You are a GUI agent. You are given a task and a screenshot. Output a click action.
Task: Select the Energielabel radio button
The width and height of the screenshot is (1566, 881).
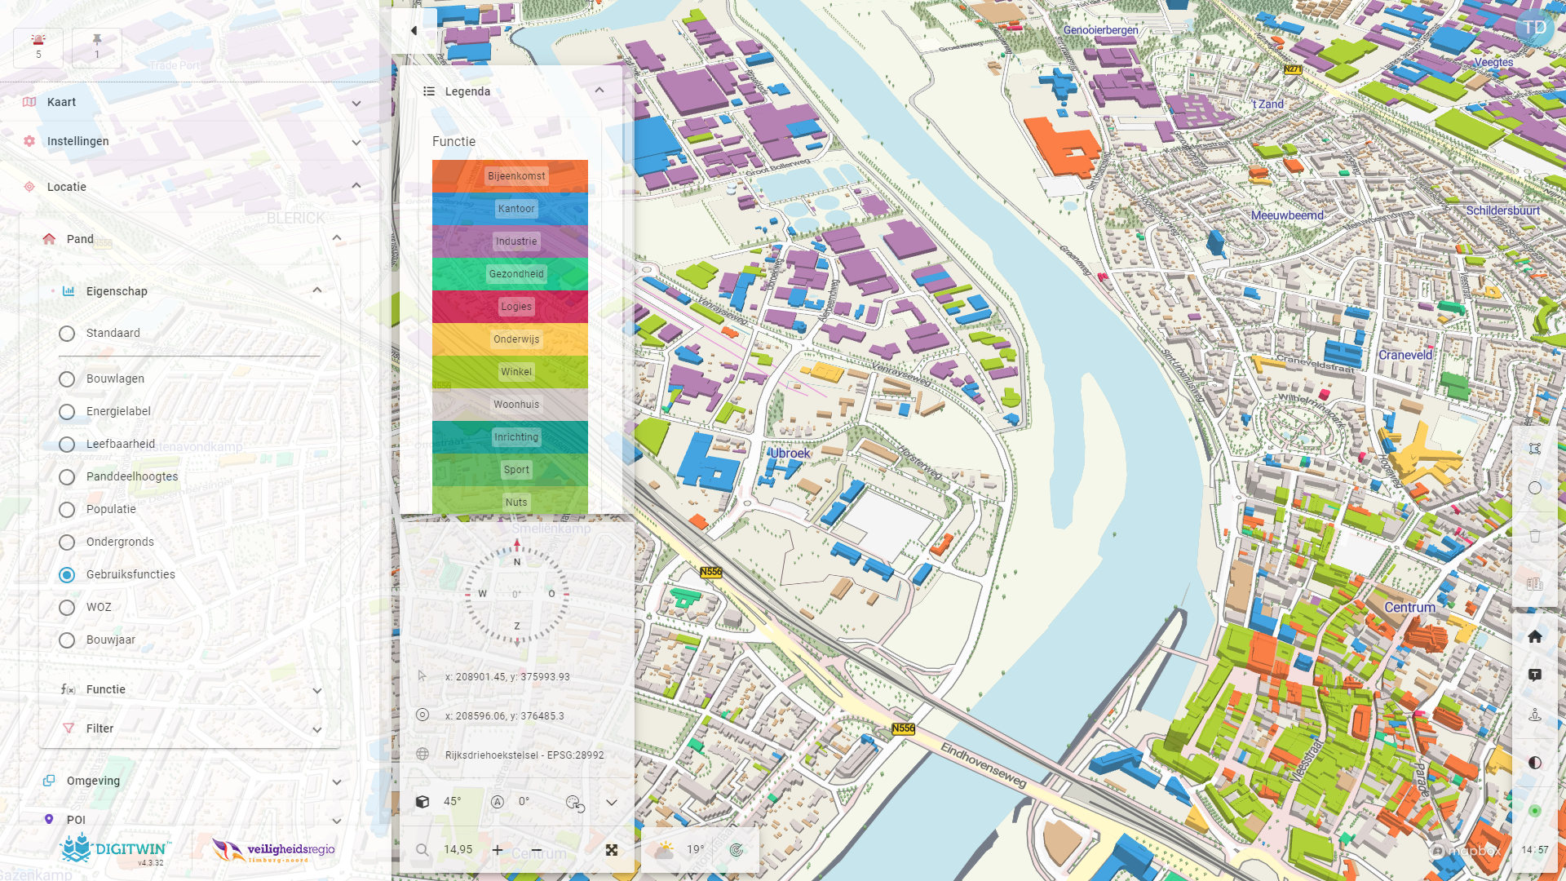click(x=67, y=412)
